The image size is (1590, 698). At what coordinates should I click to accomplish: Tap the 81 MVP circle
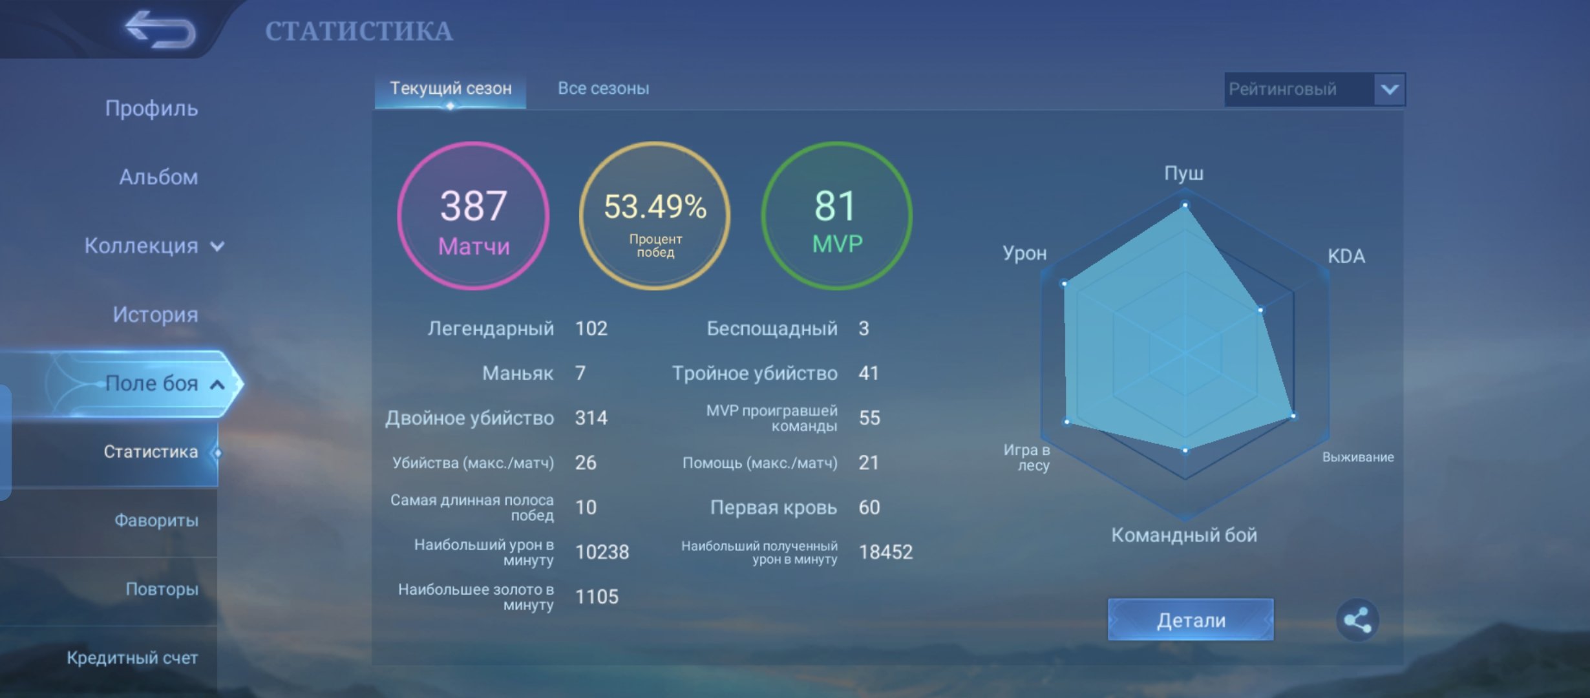[x=837, y=216]
